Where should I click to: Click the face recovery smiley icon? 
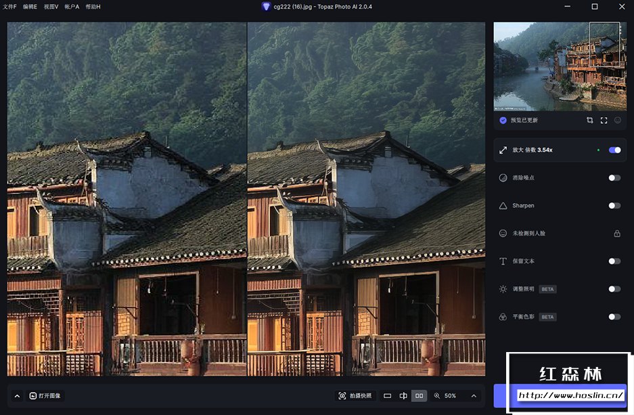[x=503, y=234]
